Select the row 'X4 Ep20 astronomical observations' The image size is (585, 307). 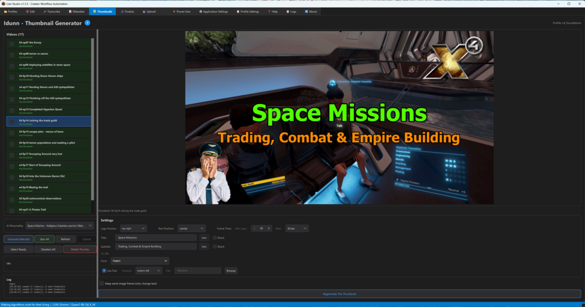(x=48, y=199)
